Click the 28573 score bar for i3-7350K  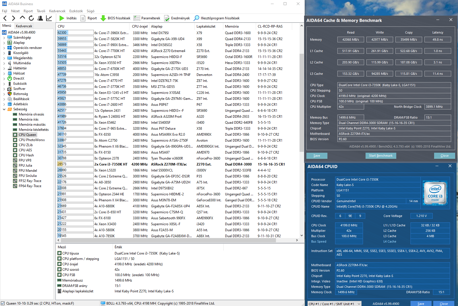point(75,164)
